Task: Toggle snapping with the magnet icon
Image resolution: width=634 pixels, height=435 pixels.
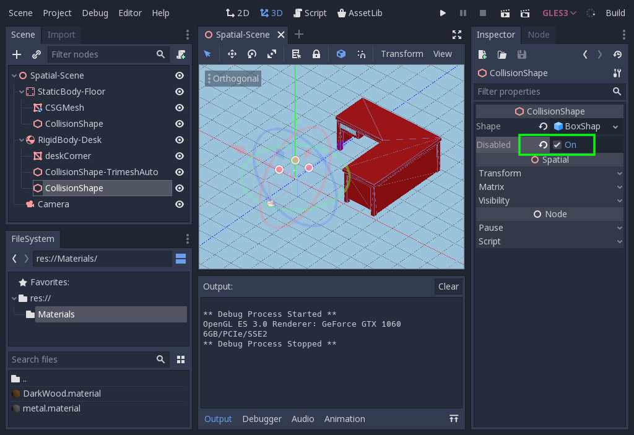Action: pyautogui.click(x=362, y=54)
